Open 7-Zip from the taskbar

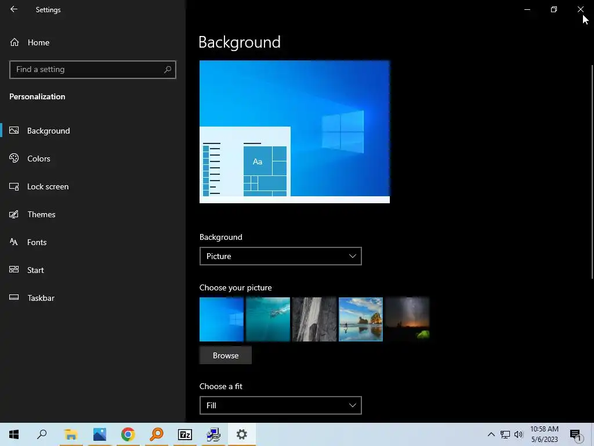tap(185, 434)
